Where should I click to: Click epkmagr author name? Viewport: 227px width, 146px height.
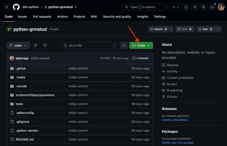point(22,58)
